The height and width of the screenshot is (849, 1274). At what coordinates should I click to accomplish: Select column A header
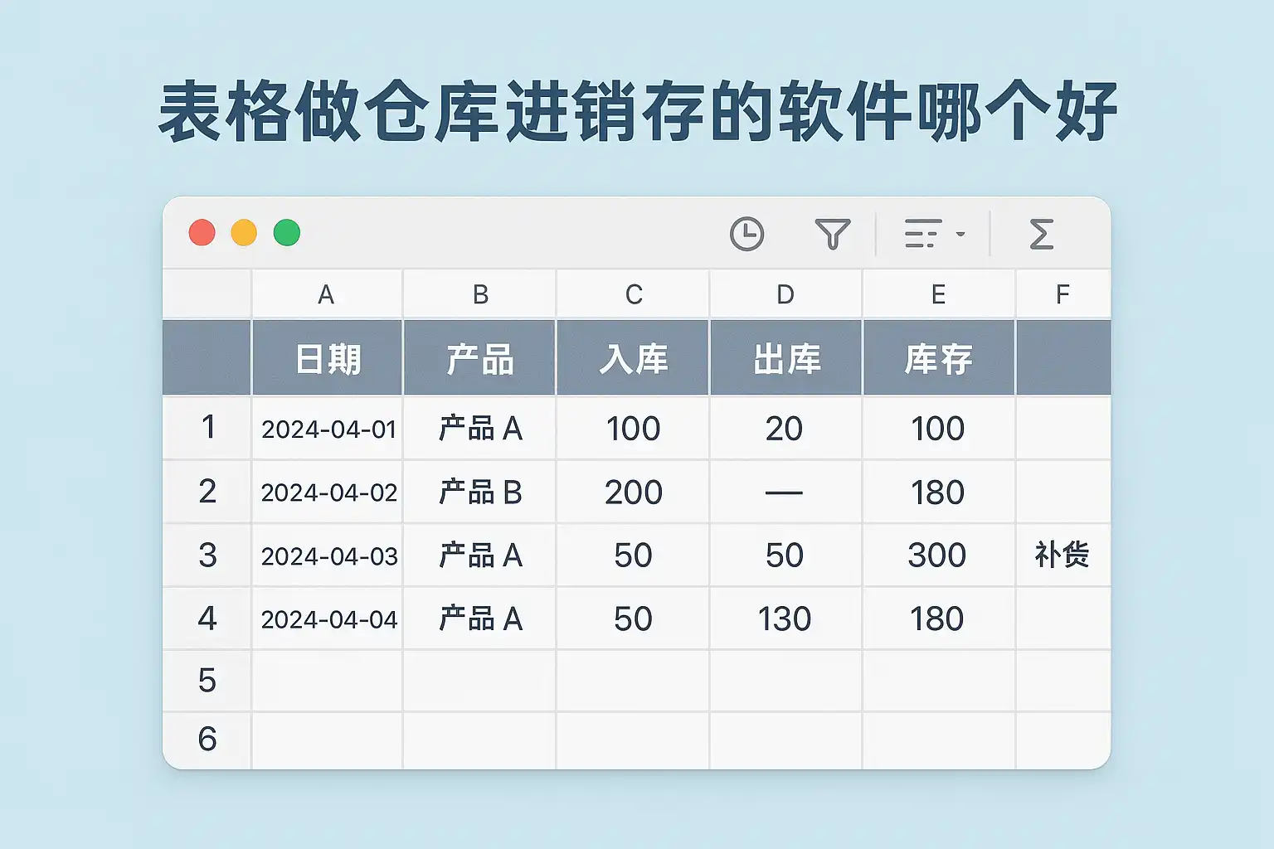pyautogui.click(x=326, y=294)
